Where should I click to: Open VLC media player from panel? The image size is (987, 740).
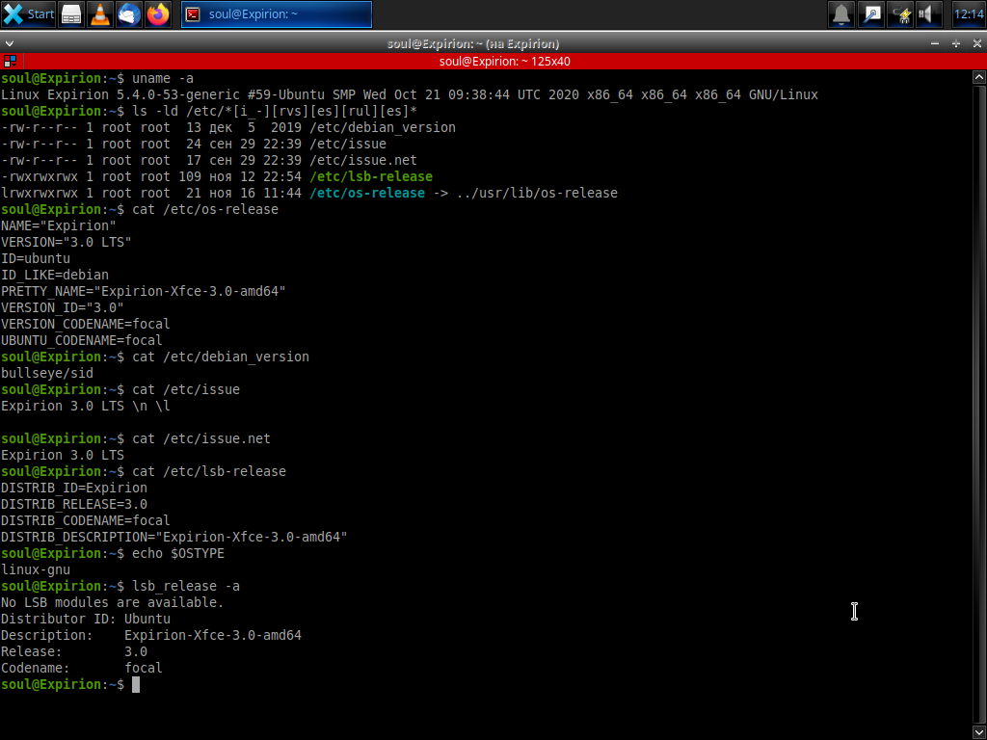point(99,14)
